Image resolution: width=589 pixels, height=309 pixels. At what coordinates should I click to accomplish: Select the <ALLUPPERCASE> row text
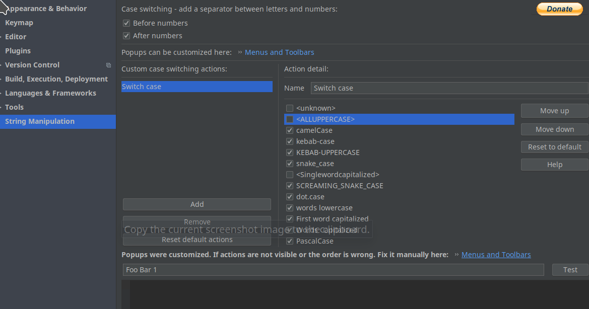325,119
